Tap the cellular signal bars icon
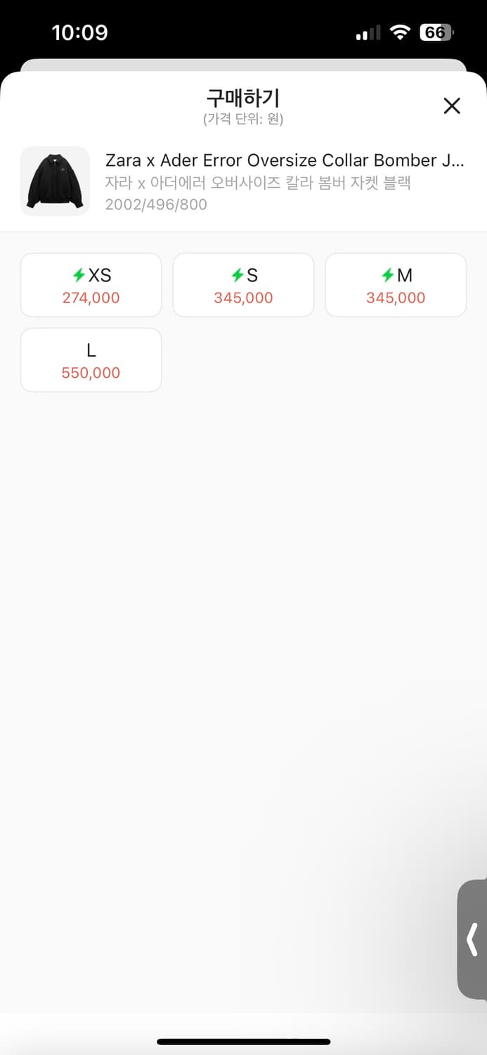Screen dimensions: 487x1055 pos(368,33)
